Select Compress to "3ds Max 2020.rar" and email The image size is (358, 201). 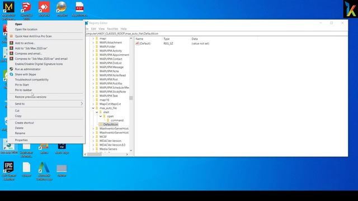point(41,59)
